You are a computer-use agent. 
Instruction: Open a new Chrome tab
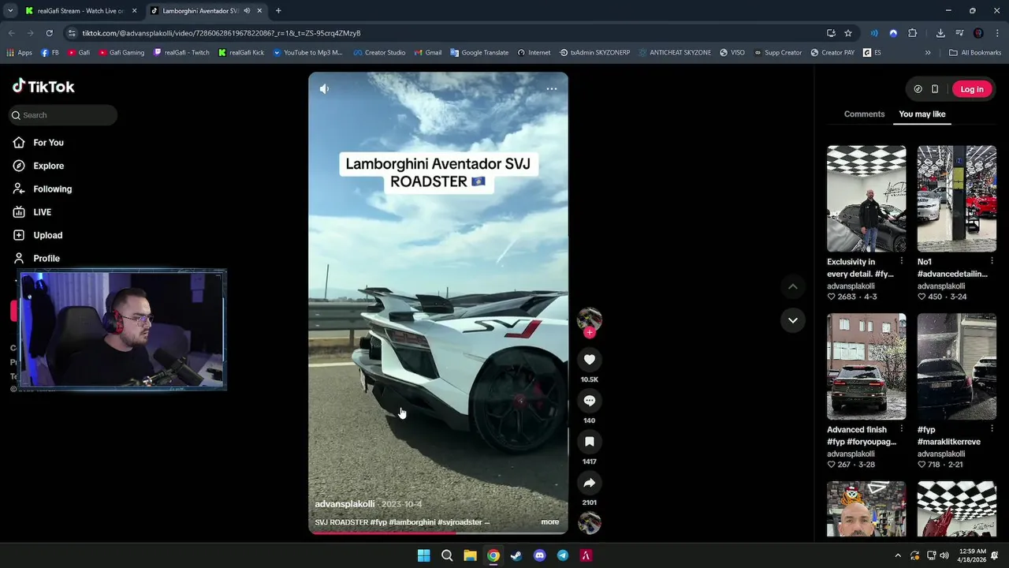pos(278,11)
